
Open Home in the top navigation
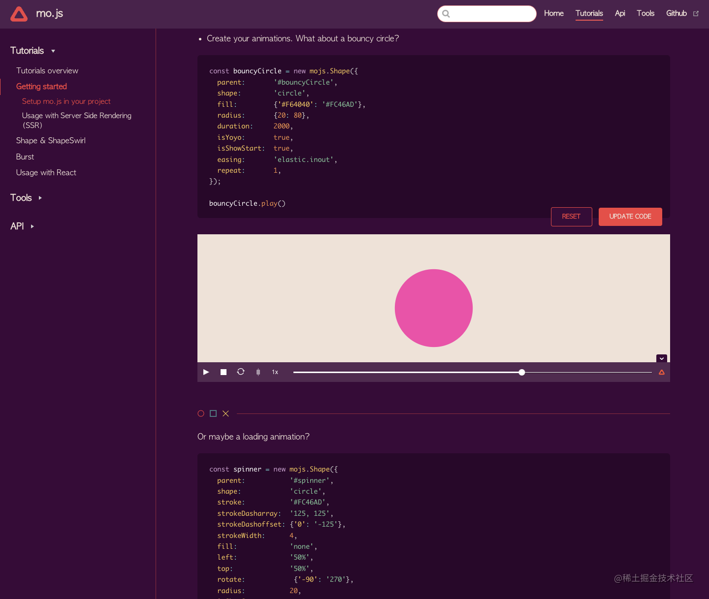554,13
